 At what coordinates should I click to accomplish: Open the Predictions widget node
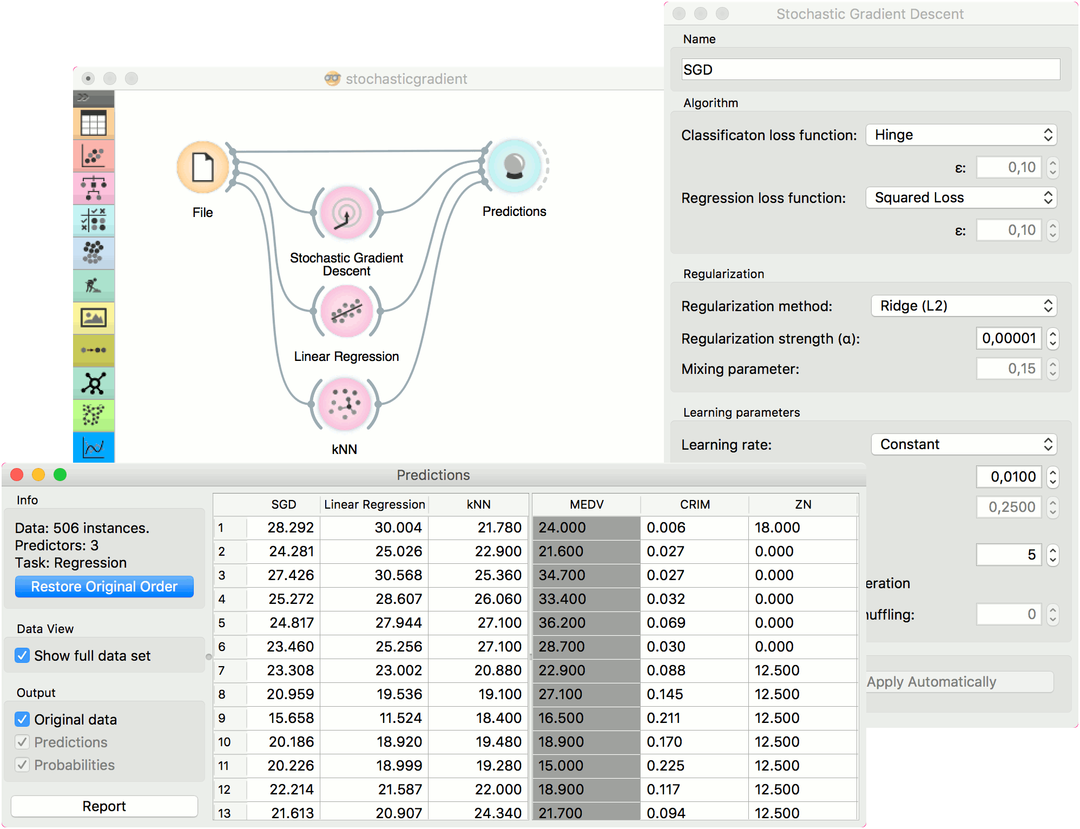(514, 166)
